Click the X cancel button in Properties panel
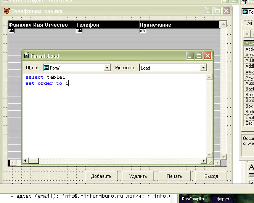The width and height of the screenshot is (254, 203). pos(247,34)
